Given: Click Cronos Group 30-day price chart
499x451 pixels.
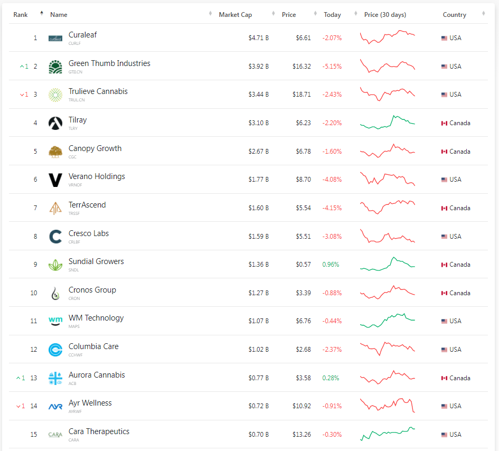Looking at the screenshot, I should tap(388, 293).
